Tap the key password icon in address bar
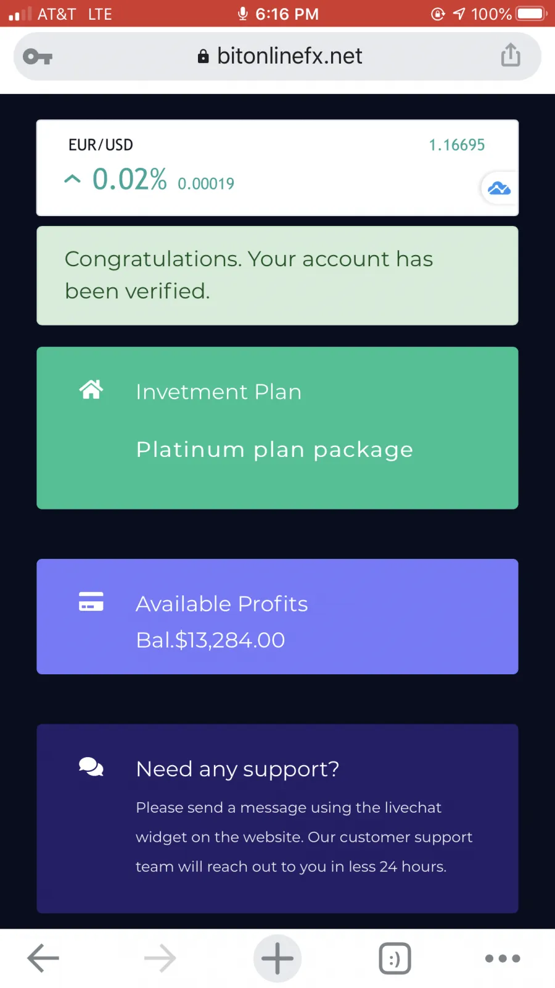 pyautogui.click(x=38, y=57)
